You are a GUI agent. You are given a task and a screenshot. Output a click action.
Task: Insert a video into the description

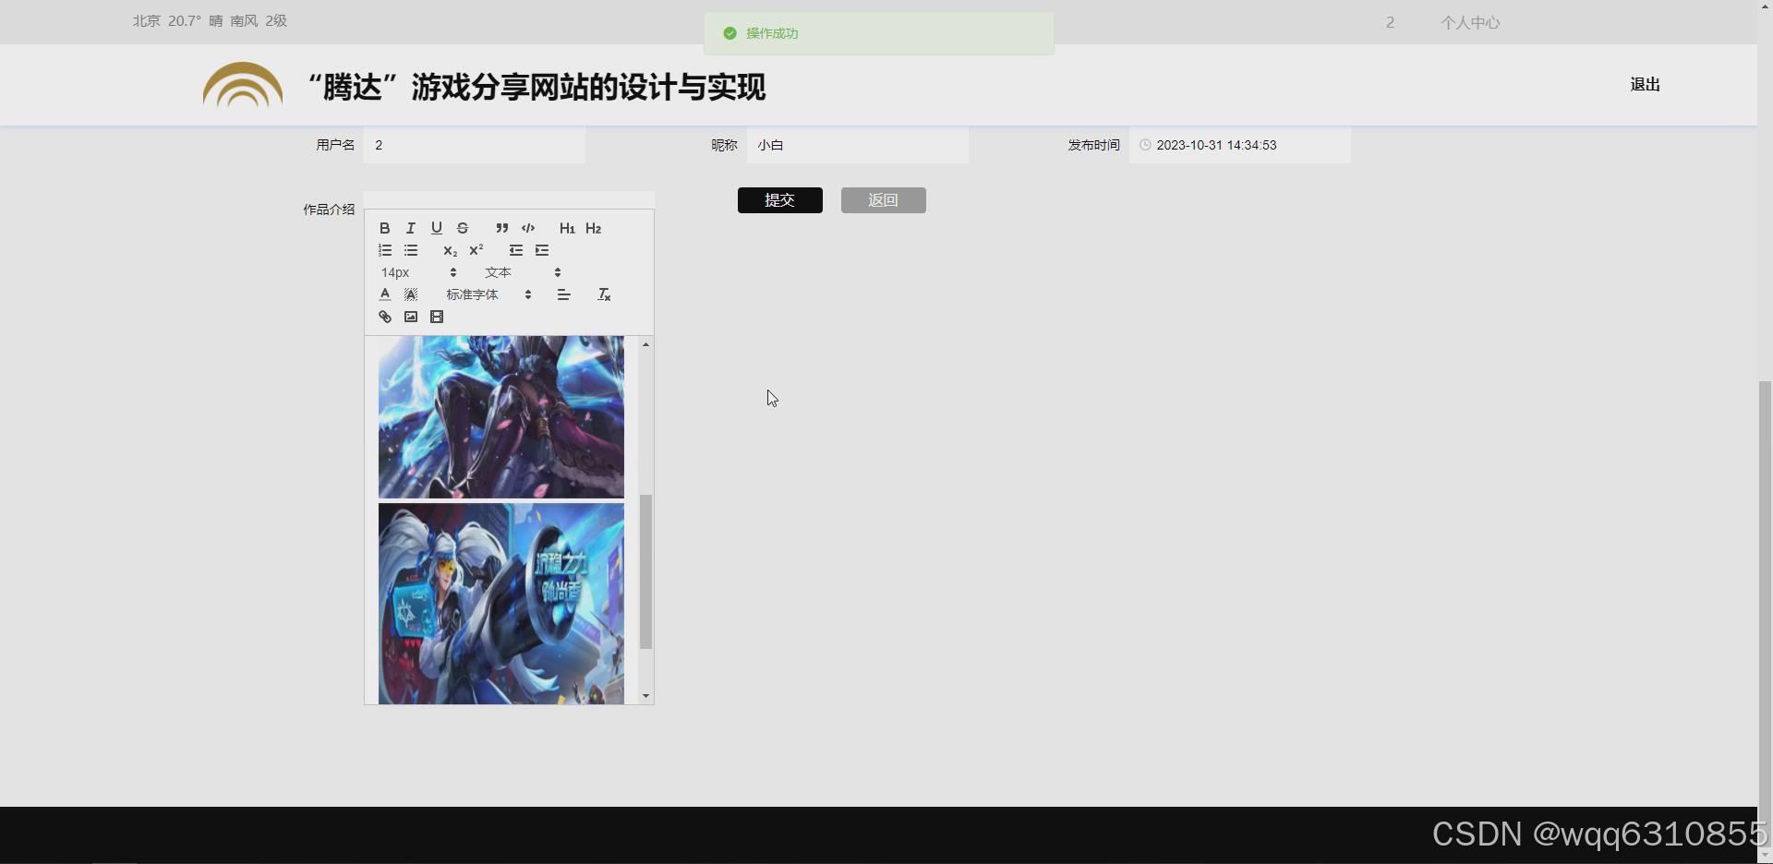(x=437, y=317)
